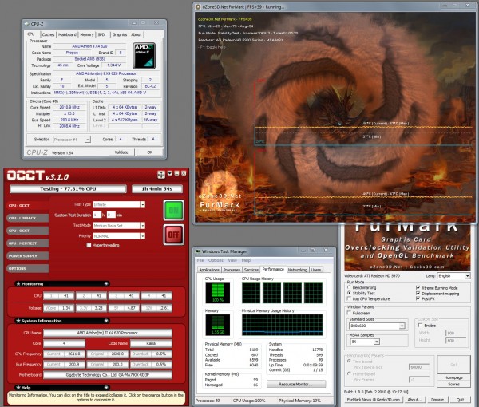Click FurMark News @ Geeks3D.com button

[374, 399]
